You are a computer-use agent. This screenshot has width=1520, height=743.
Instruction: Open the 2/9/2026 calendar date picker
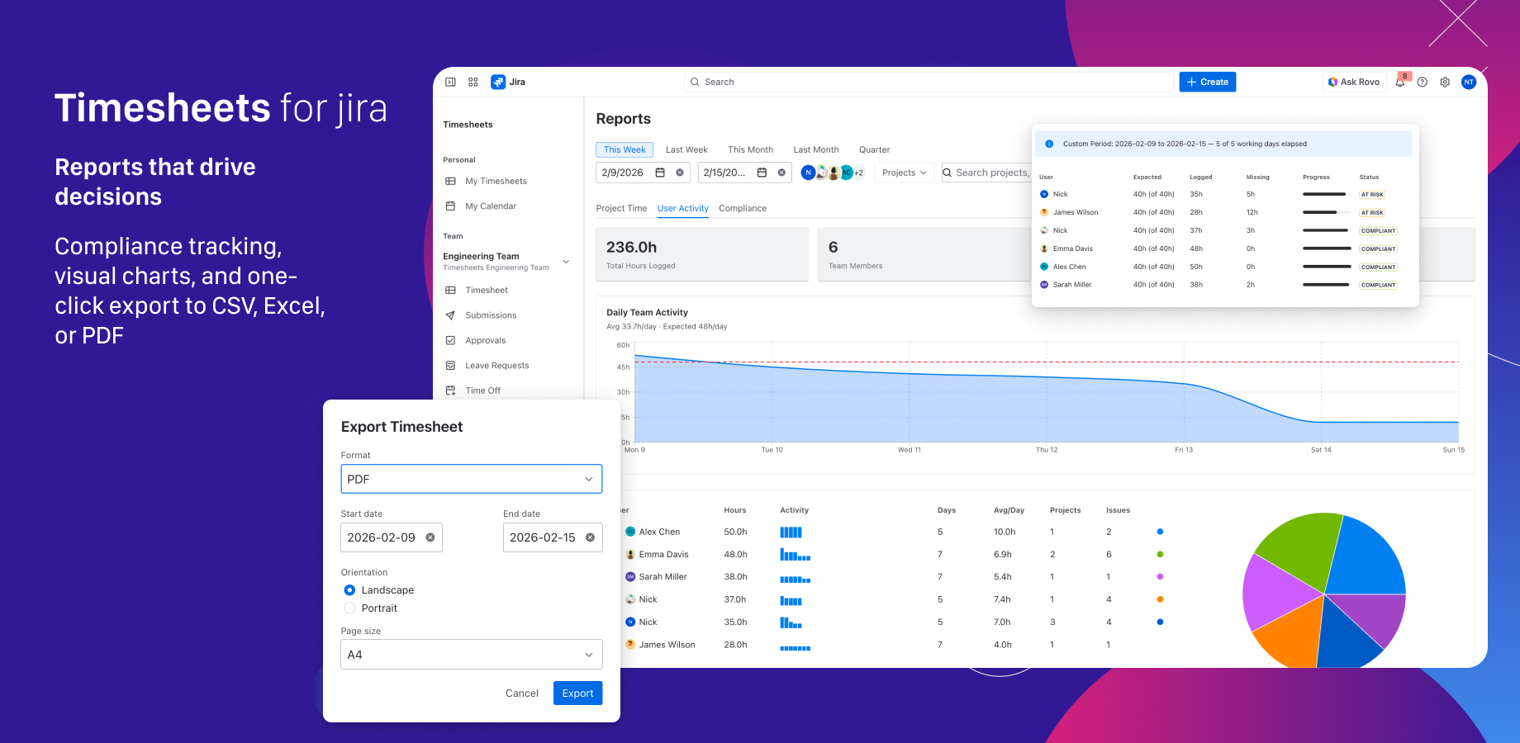pos(659,173)
